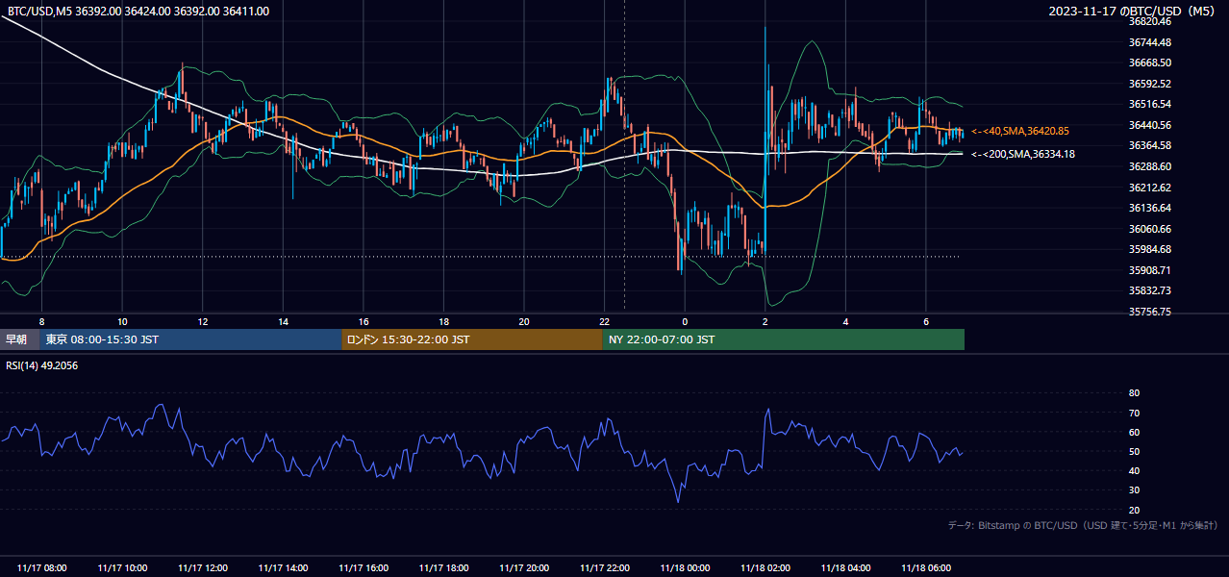1229x577 pixels.
Task: Click price axis value 36516.54
Action: click(1150, 104)
